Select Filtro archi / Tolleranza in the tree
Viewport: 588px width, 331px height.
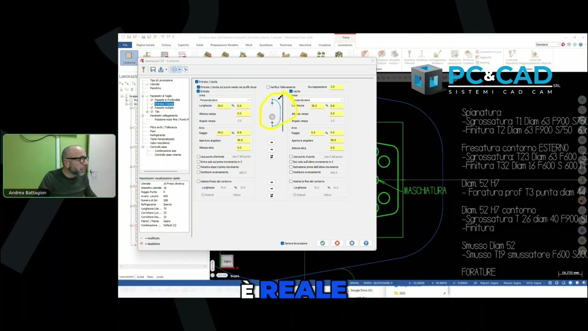(x=164, y=127)
